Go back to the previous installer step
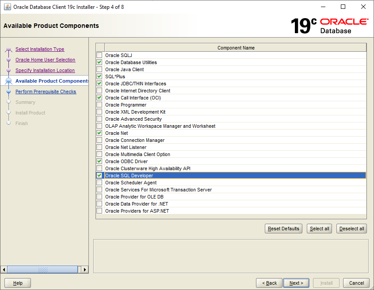Screen dimensions: 374x290 [269, 283]
